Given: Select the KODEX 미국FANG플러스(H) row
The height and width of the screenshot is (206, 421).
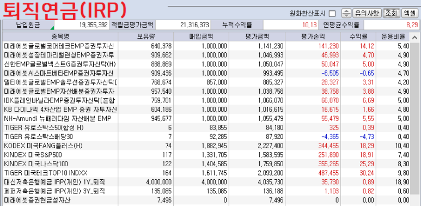Looking at the screenshot, I should 206,146.
